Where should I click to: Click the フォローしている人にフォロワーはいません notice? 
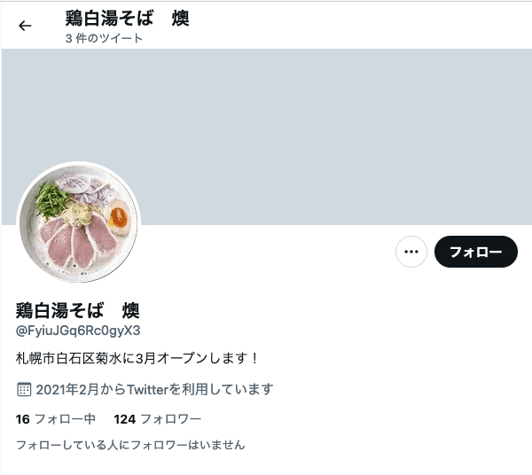click(x=130, y=445)
